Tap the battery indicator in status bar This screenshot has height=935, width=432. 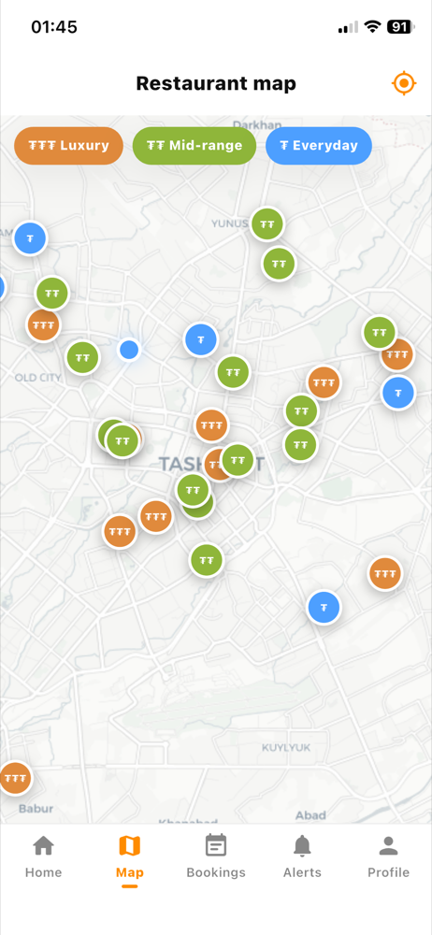[399, 27]
